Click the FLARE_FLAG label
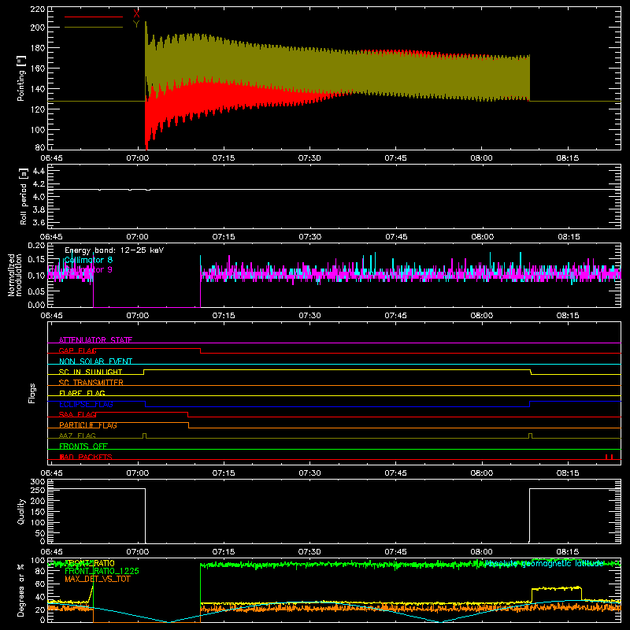 pyautogui.click(x=82, y=393)
